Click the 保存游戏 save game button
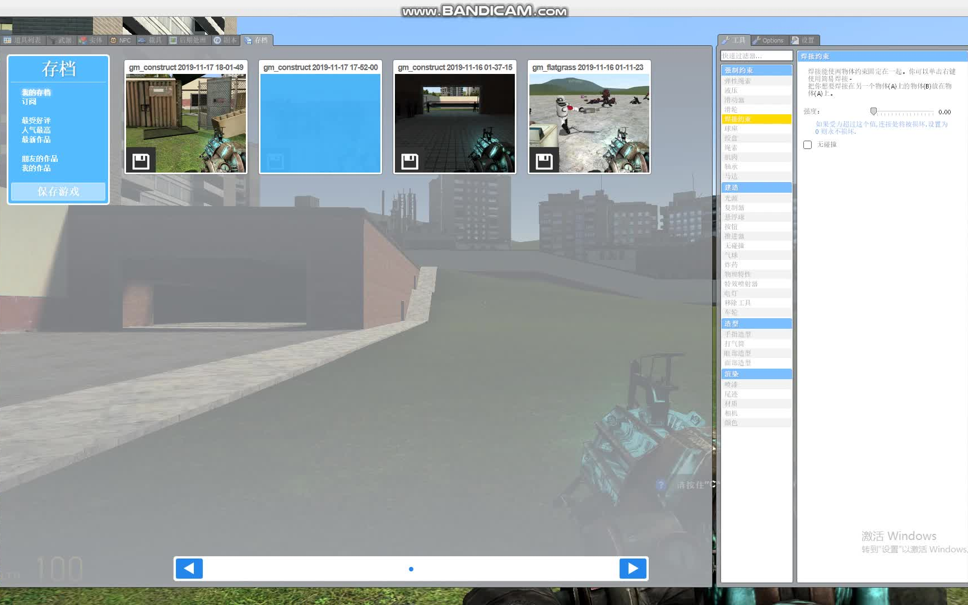 [x=58, y=192]
